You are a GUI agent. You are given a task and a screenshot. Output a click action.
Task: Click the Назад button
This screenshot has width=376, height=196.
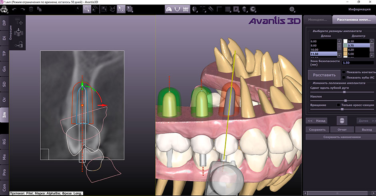pos(316,121)
